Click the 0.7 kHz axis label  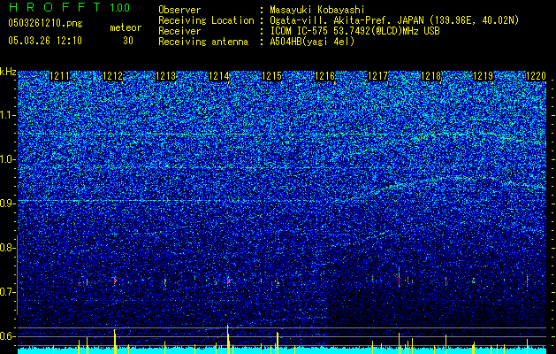point(8,292)
